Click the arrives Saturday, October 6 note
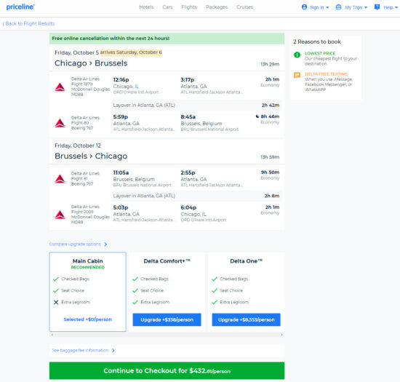This screenshot has height=382, width=400. pyautogui.click(x=131, y=52)
